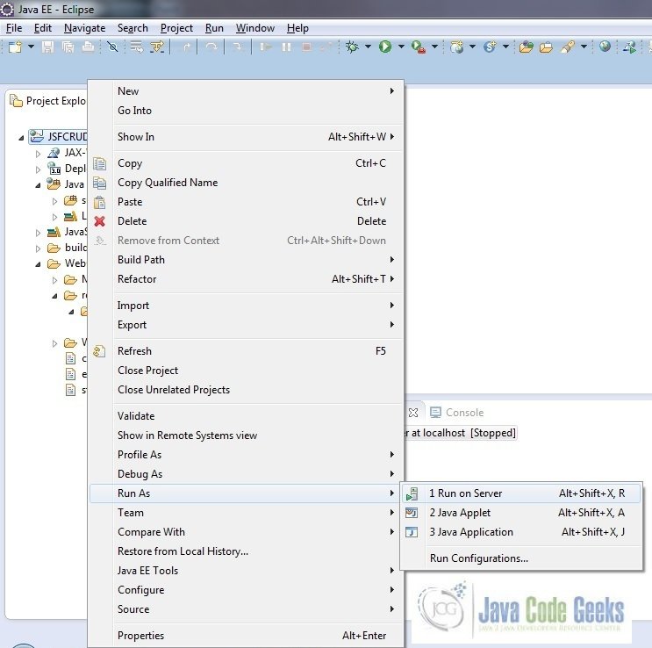Screen dimensions: 652x648
Task: Select Validate in context menu
Action: tap(247, 416)
